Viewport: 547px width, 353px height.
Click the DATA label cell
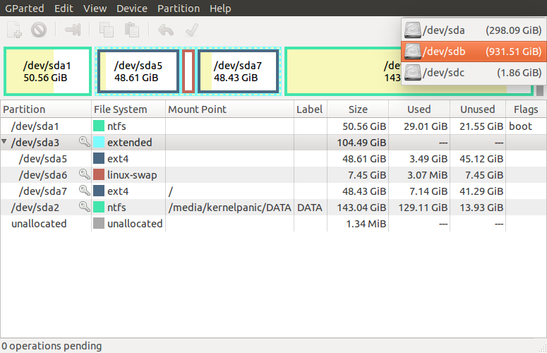310,208
